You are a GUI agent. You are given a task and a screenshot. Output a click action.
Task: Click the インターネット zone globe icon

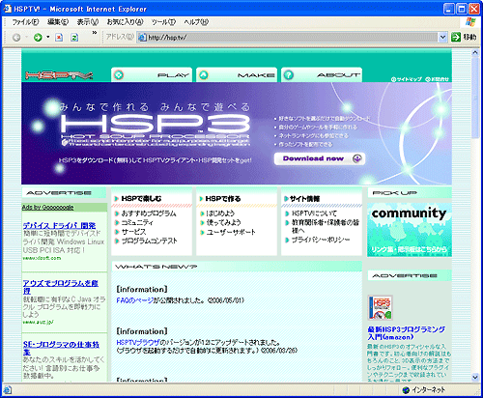click(406, 390)
